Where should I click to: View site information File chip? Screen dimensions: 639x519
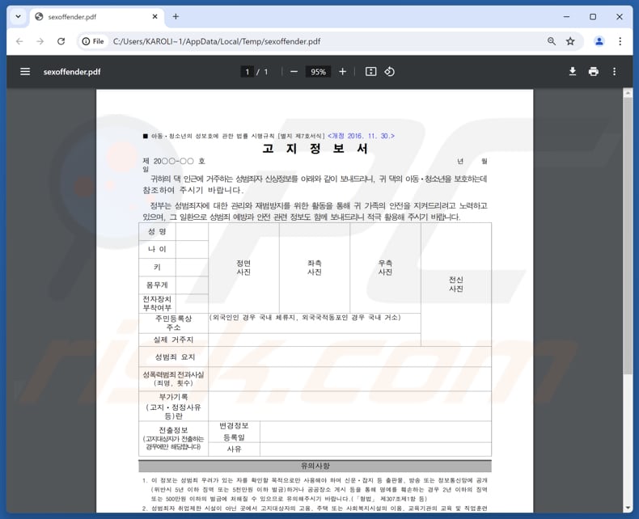[x=93, y=41]
